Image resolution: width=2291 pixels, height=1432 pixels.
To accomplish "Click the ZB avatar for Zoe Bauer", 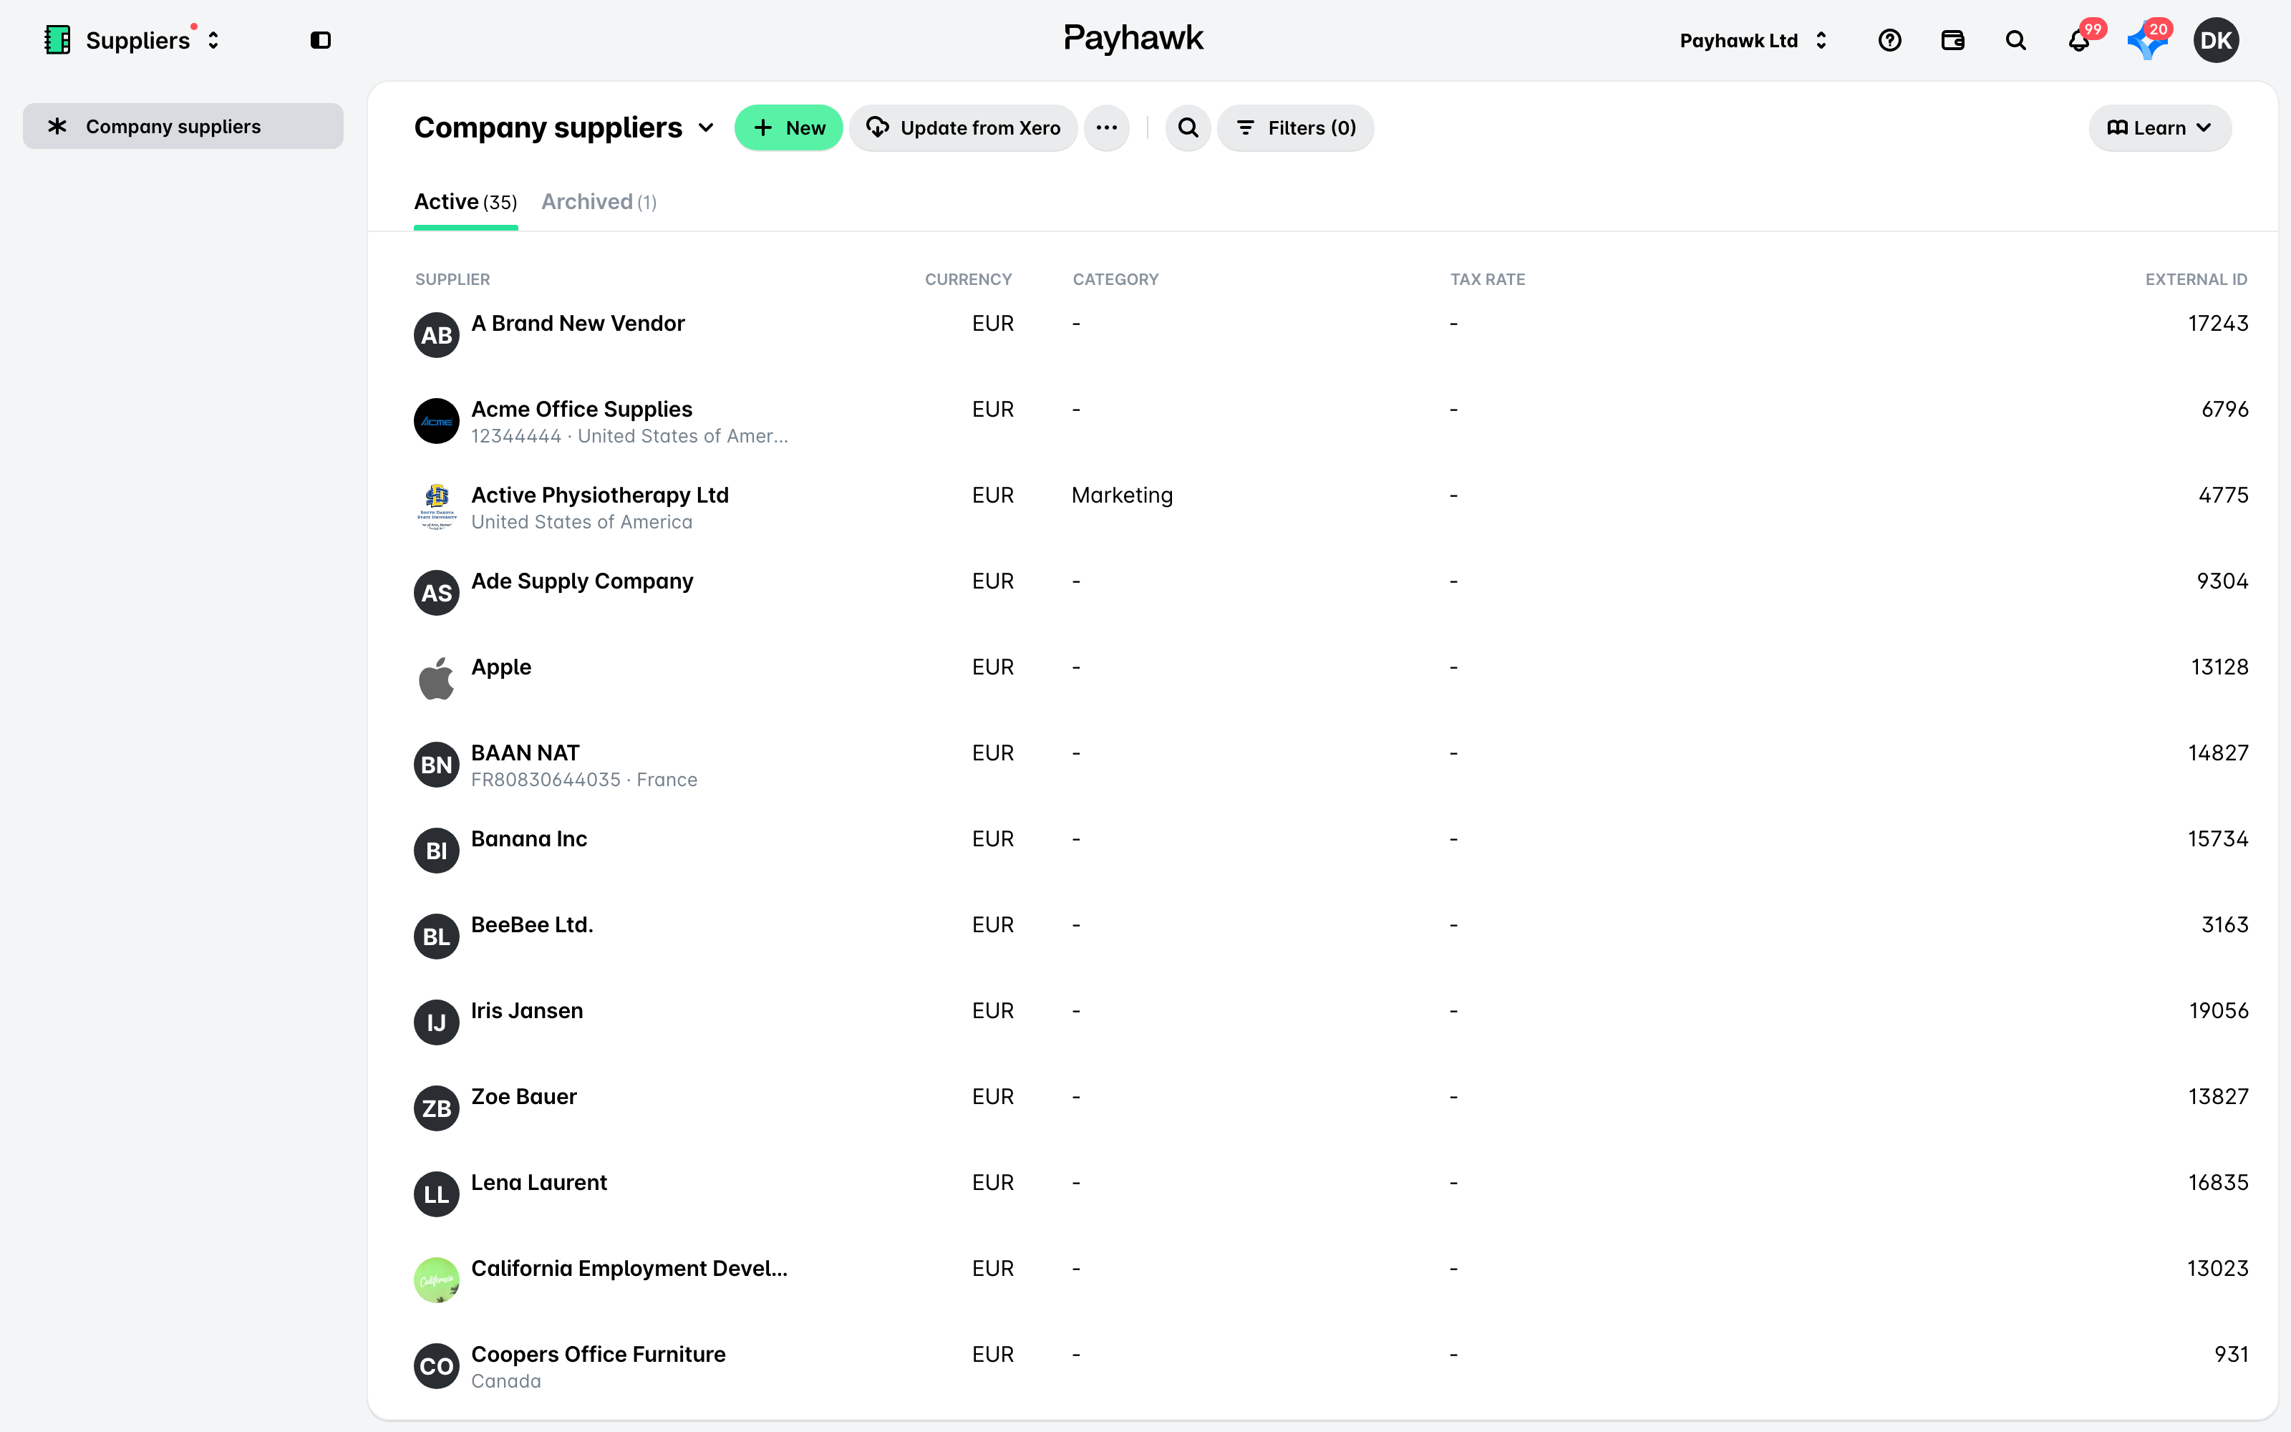I will pyautogui.click(x=437, y=1108).
